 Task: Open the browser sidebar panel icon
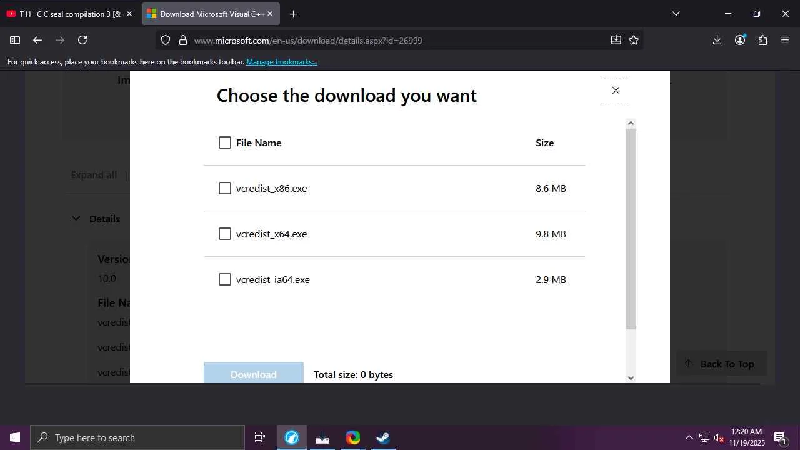pos(15,40)
